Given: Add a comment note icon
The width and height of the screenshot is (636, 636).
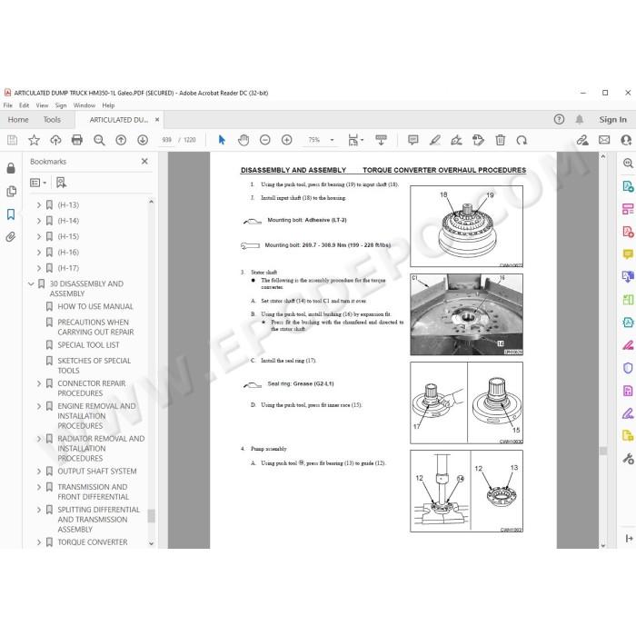Looking at the screenshot, I should 412,140.
